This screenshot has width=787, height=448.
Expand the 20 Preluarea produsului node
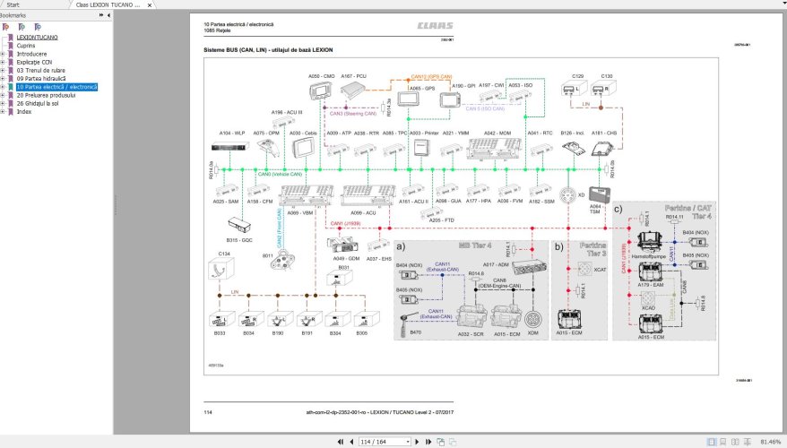(3, 95)
